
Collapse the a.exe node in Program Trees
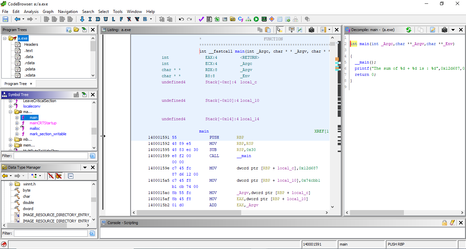point(5,38)
